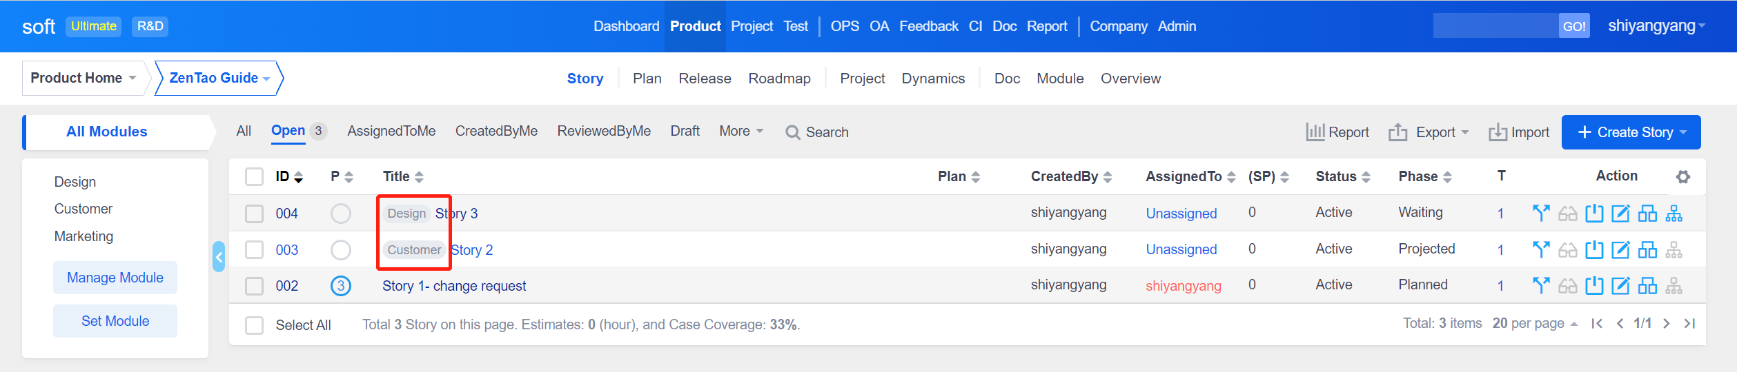
Task: Click the edit pencil icon for story 002
Action: pyautogui.click(x=1620, y=285)
